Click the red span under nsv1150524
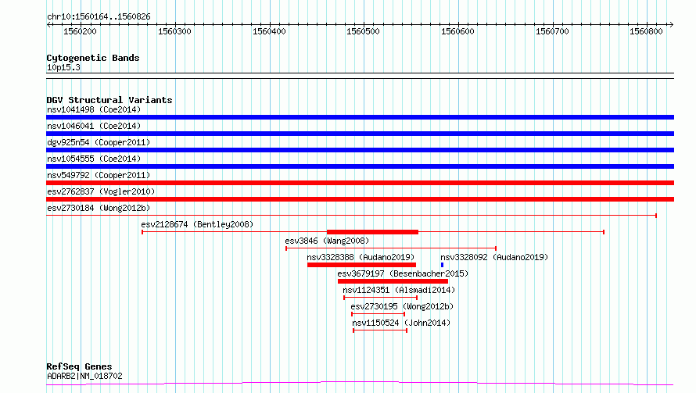The height and width of the screenshot is (393, 696). 380,330
